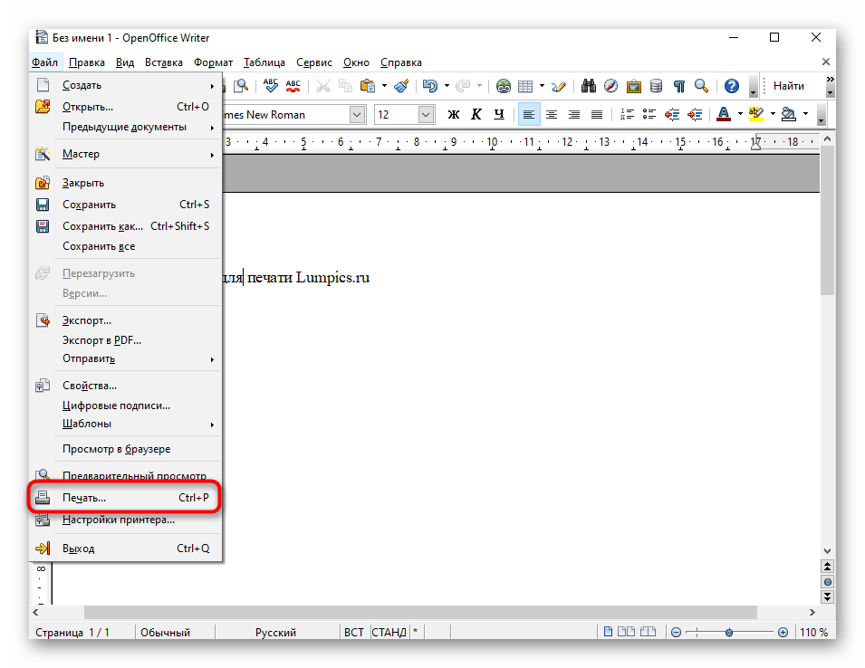Click the Undo arrow icon

point(430,86)
